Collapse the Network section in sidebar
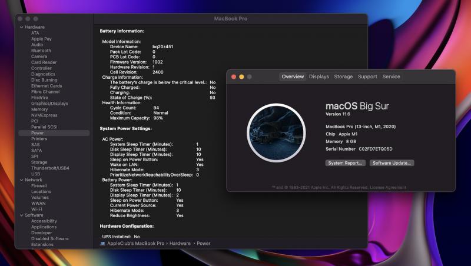Viewport: 471px width, 266px height. tap(22, 180)
